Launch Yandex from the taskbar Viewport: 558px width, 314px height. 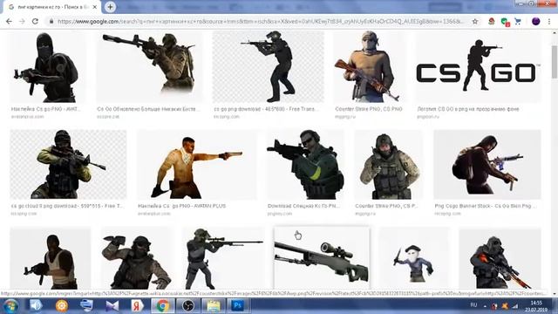tap(137, 305)
